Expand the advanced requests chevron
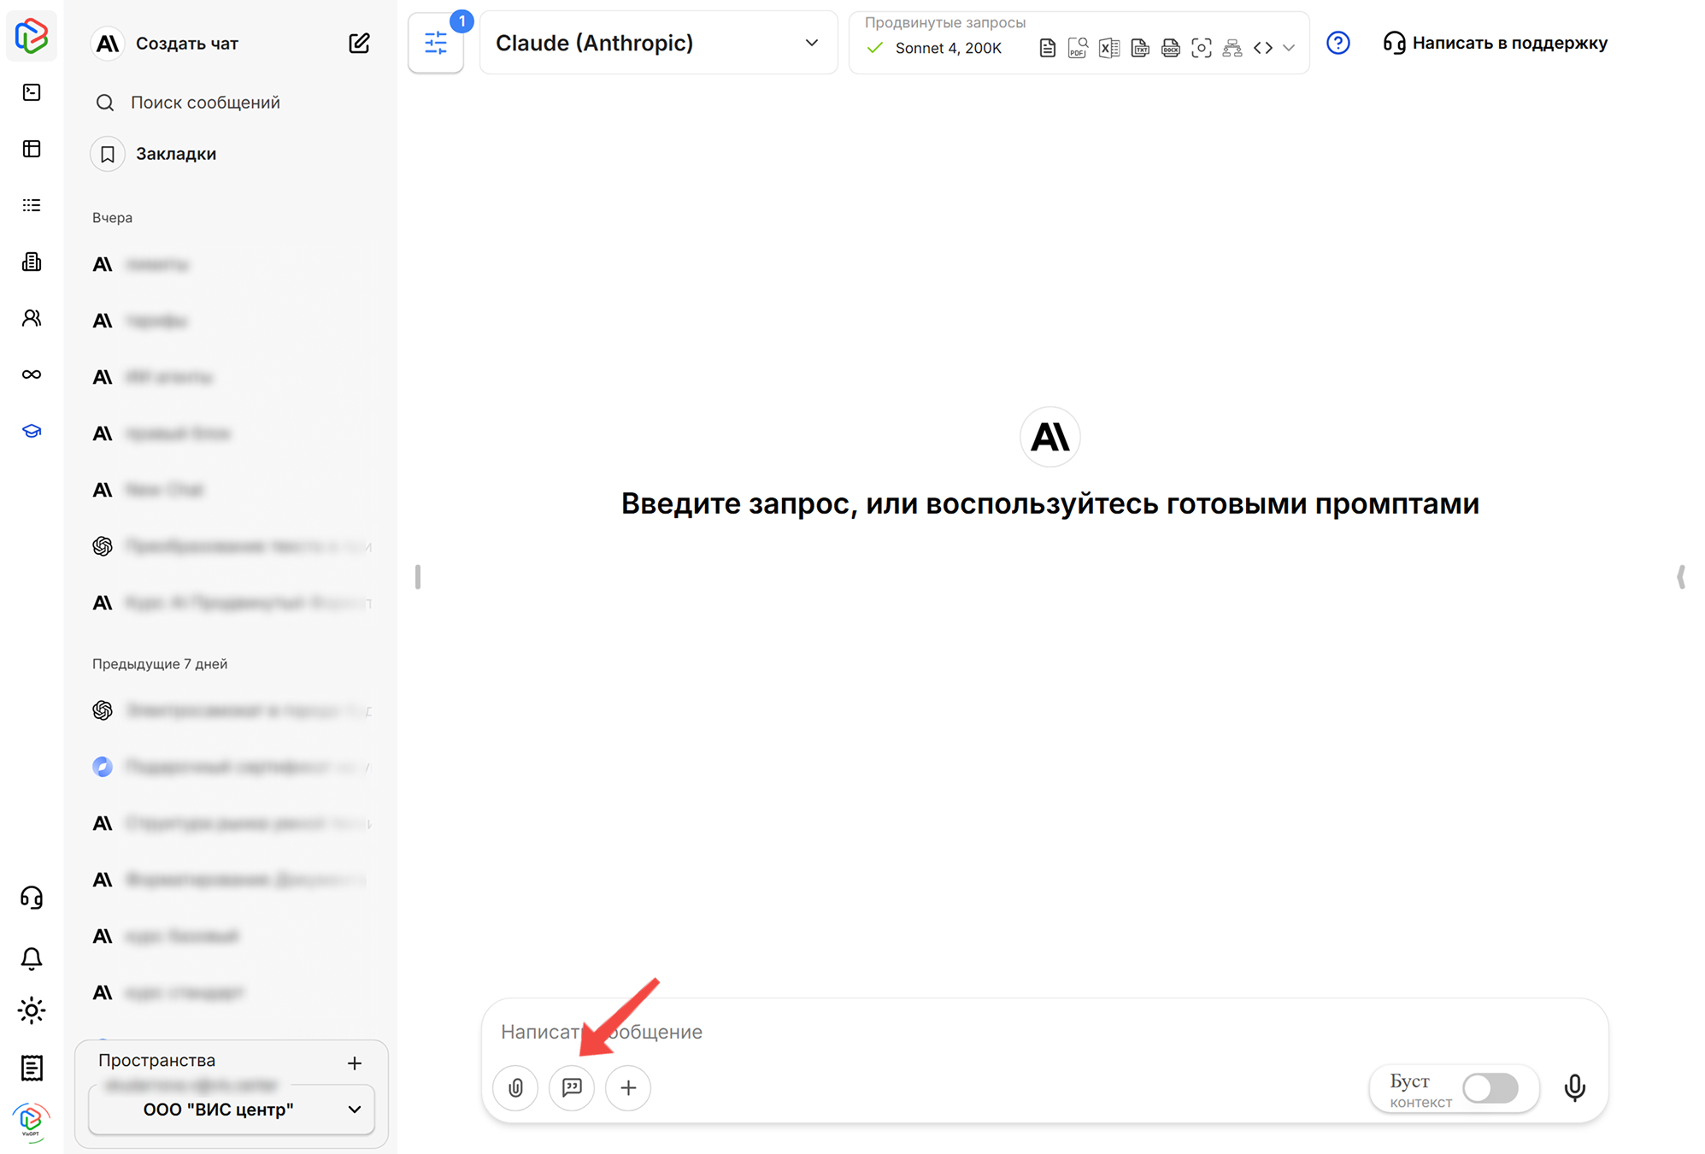 pos(1289,48)
